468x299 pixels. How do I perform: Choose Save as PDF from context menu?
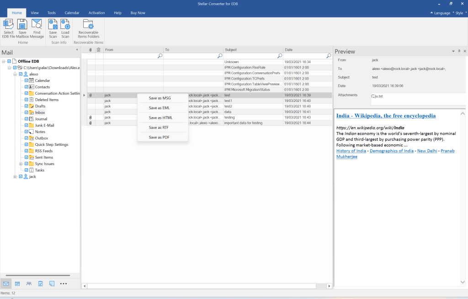pos(163,138)
